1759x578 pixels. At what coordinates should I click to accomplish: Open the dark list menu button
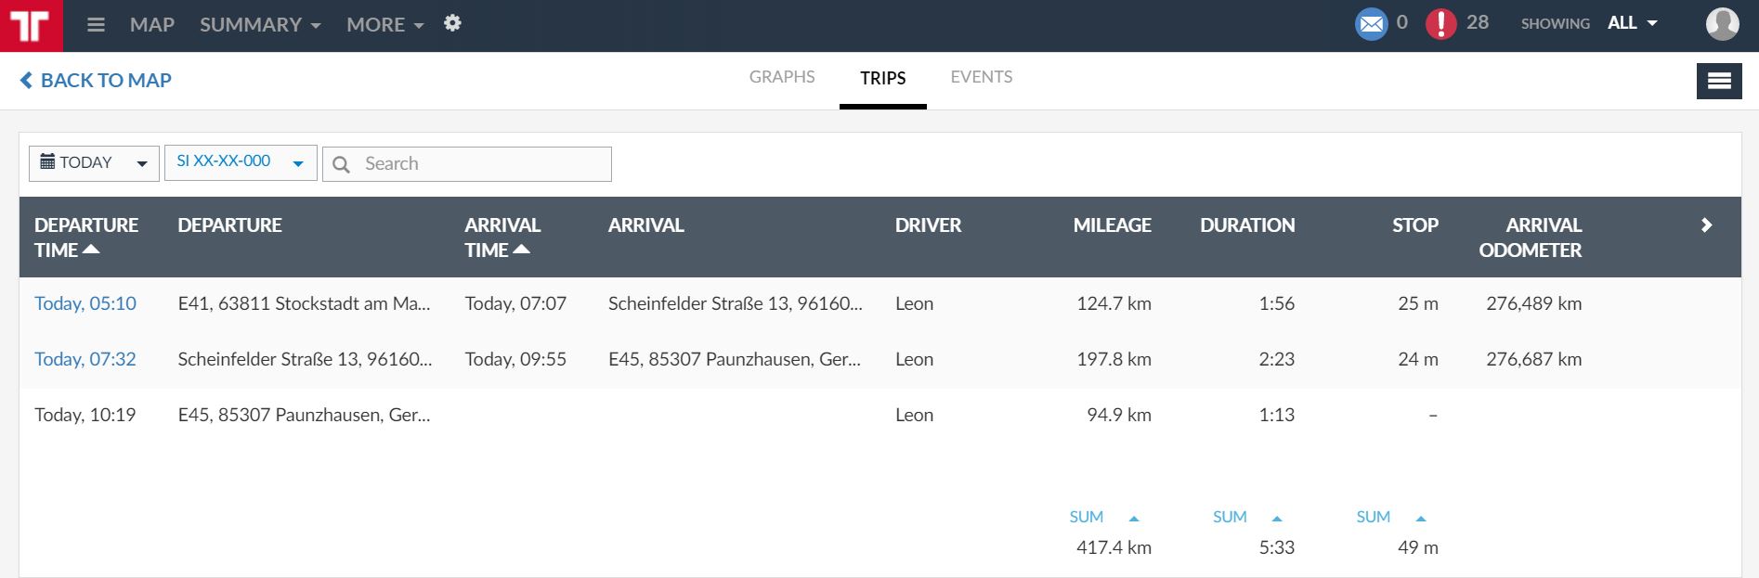(x=1718, y=81)
